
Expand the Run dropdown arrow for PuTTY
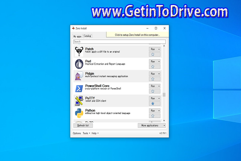click(159, 99)
